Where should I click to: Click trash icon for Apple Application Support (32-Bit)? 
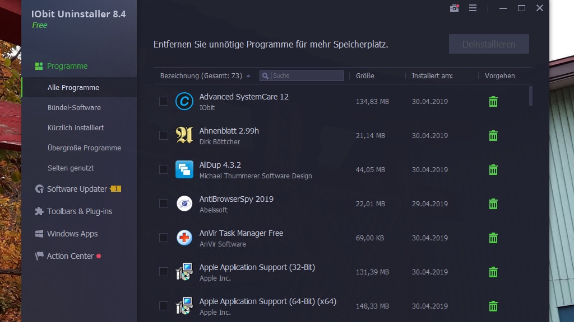click(493, 272)
